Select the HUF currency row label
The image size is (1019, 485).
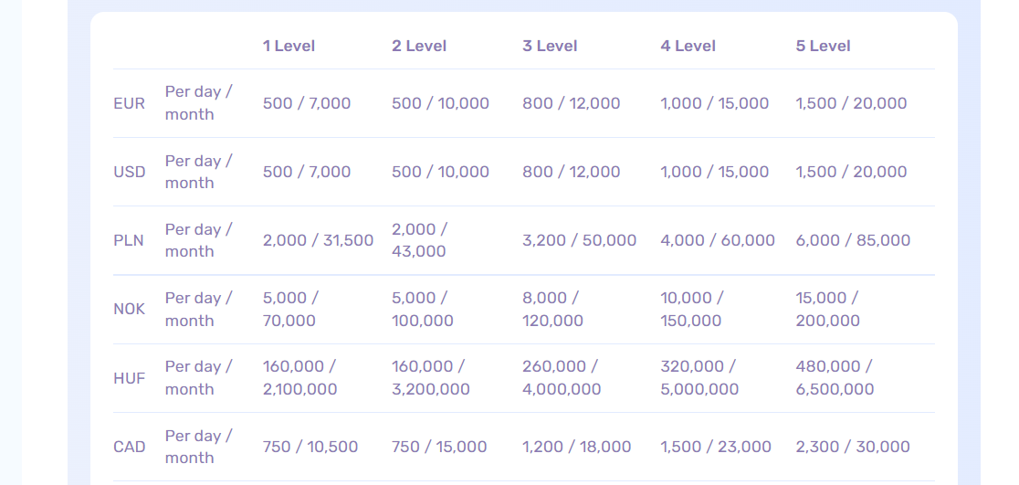129,378
